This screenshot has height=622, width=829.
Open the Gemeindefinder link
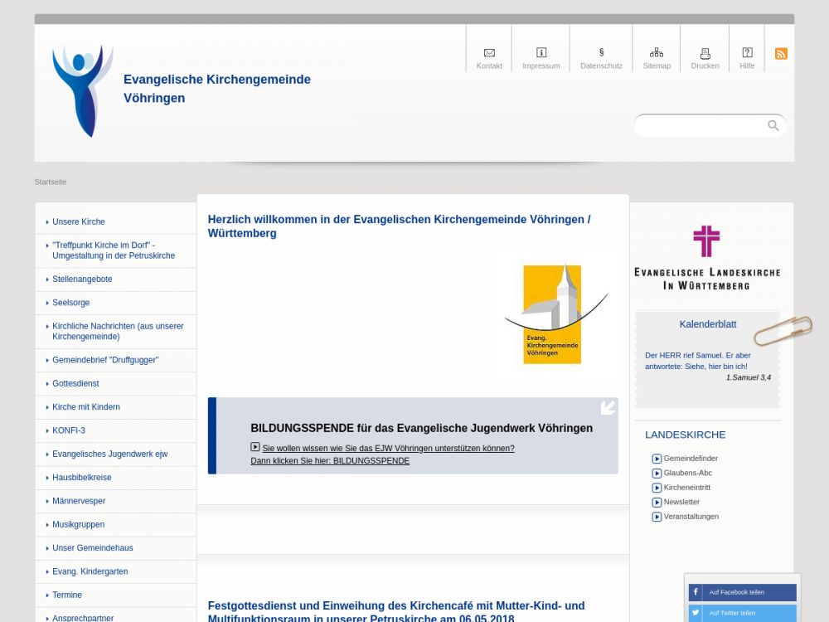[x=690, y=459]
